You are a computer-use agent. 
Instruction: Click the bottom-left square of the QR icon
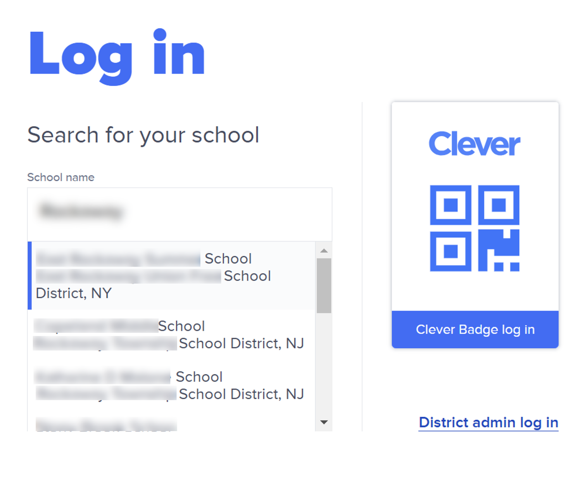pos(450,251)
